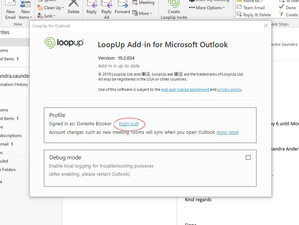Open the end user license agreement link
Image resolution: width=299 pixels, height=225 pixels.
185,90
